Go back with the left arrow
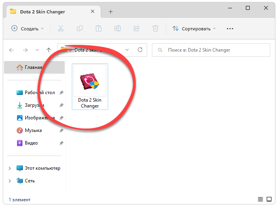The width and height of the screenshot is (277, 206). (x=11, y=50)
